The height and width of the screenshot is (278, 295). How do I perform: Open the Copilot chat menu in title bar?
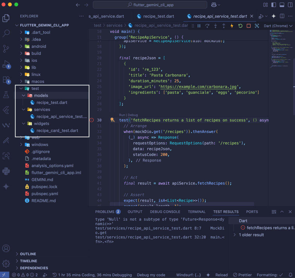(x=215, y=5)
